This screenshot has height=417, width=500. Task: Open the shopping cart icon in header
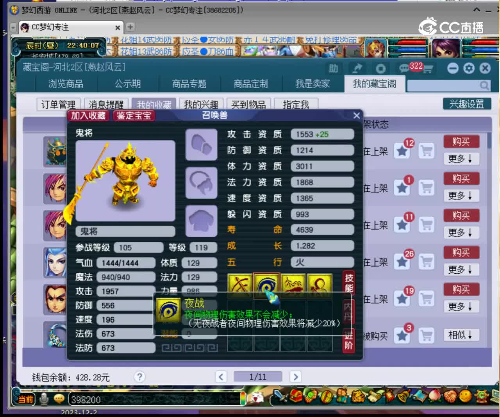coord(428,69)
